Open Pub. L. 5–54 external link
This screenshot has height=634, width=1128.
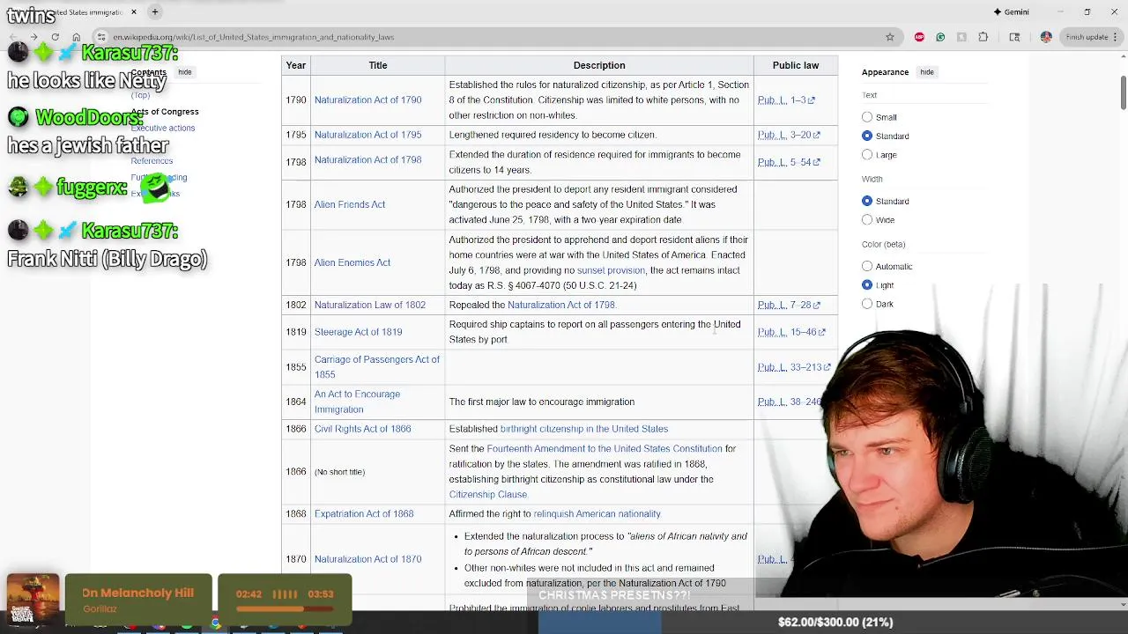click(789, 162)
